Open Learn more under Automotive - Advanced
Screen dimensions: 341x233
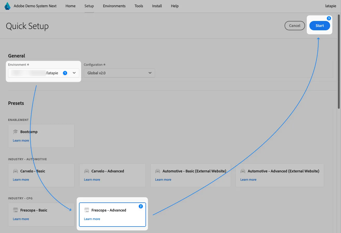tap(248, 180)
